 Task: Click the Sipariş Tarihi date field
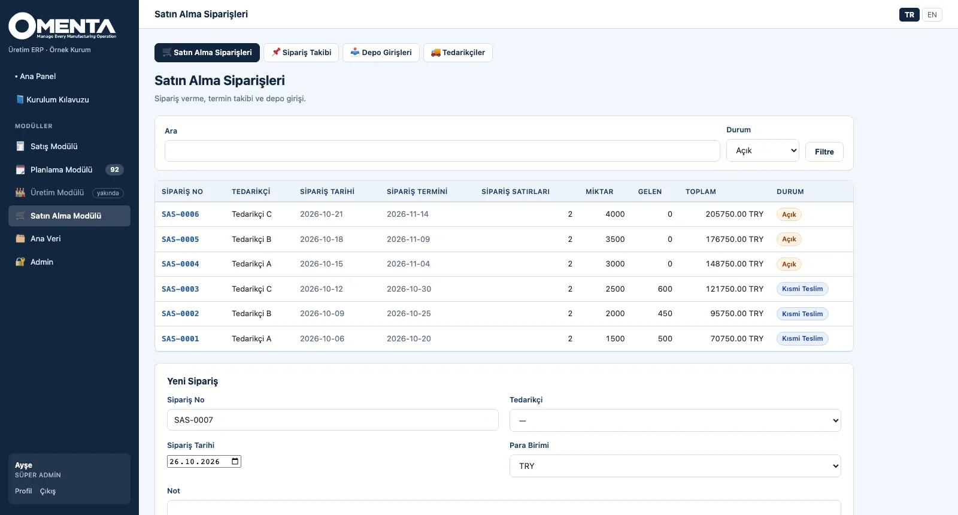point(204,461)
